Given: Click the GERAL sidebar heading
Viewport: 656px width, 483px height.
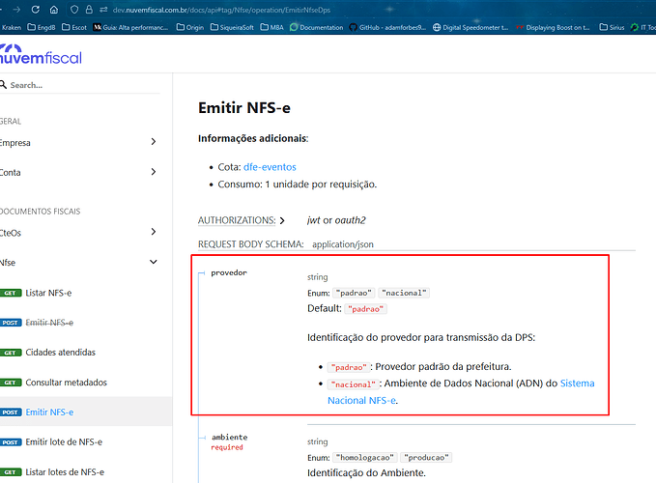Looking at the screenshot, I should [11, 122].
